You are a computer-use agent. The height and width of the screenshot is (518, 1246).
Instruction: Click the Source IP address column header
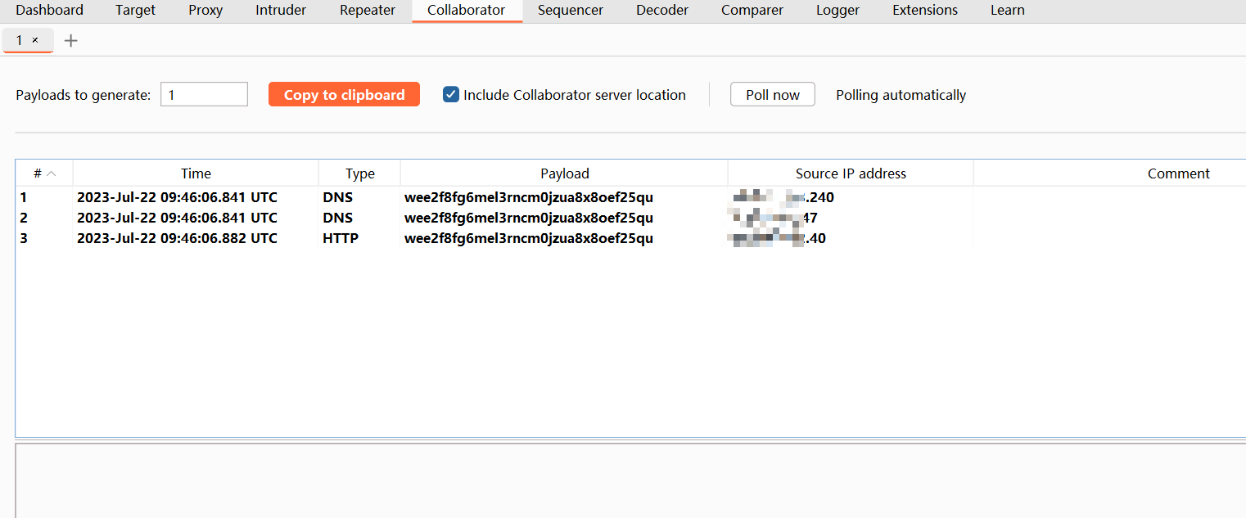click(851, 173)
